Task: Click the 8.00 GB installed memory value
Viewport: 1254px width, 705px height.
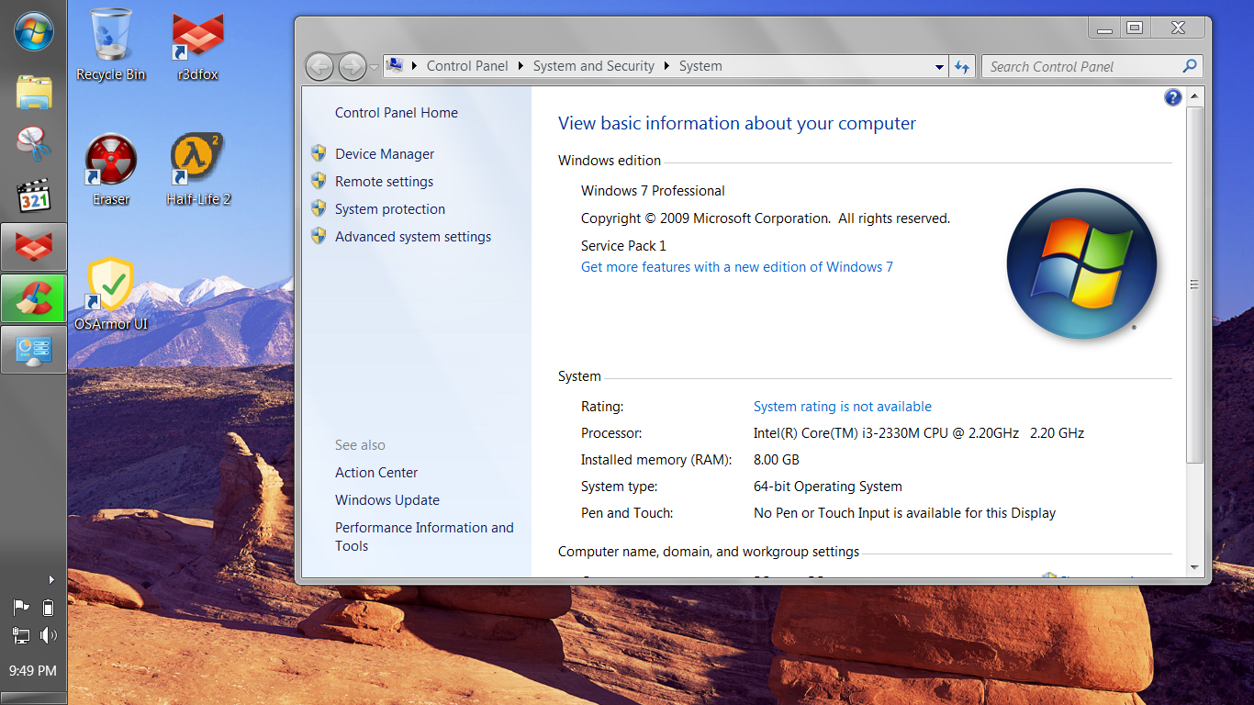Action: pyautogui.click(x=777, y=460)
